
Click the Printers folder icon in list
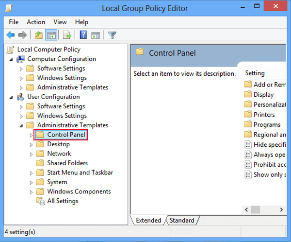point(248,114)
